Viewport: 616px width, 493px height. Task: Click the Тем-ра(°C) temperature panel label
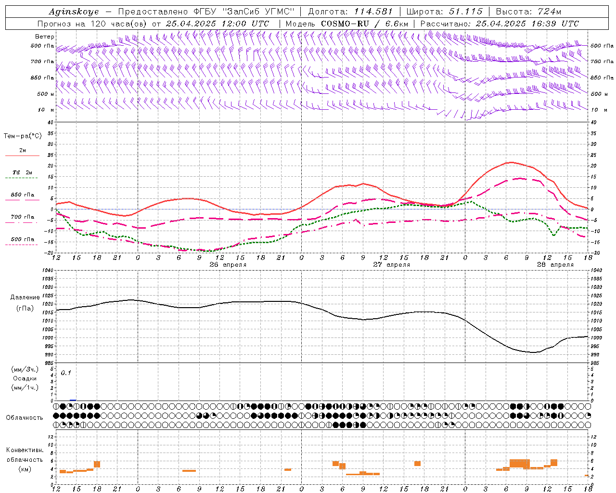[23, 136]
